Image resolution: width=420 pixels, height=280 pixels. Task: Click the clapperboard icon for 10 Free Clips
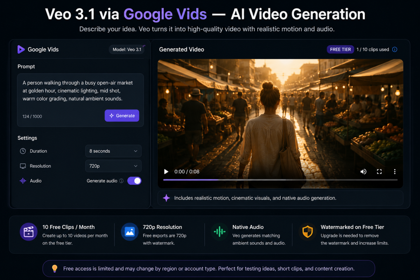point(29,232)
